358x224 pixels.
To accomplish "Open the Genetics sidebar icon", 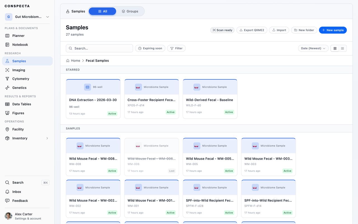I will click(x=7, y=88).
